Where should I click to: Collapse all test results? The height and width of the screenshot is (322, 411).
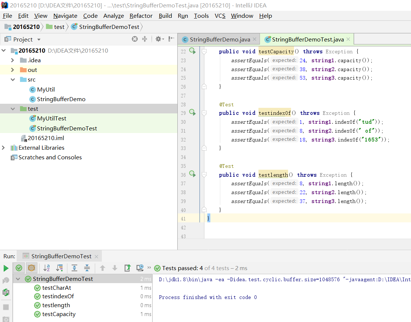tap(87, 268)
